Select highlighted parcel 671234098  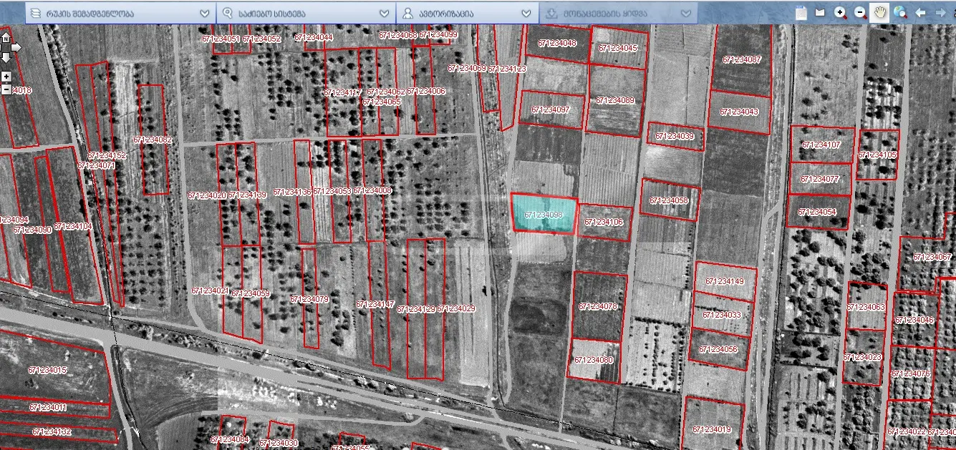pos(544,214)
